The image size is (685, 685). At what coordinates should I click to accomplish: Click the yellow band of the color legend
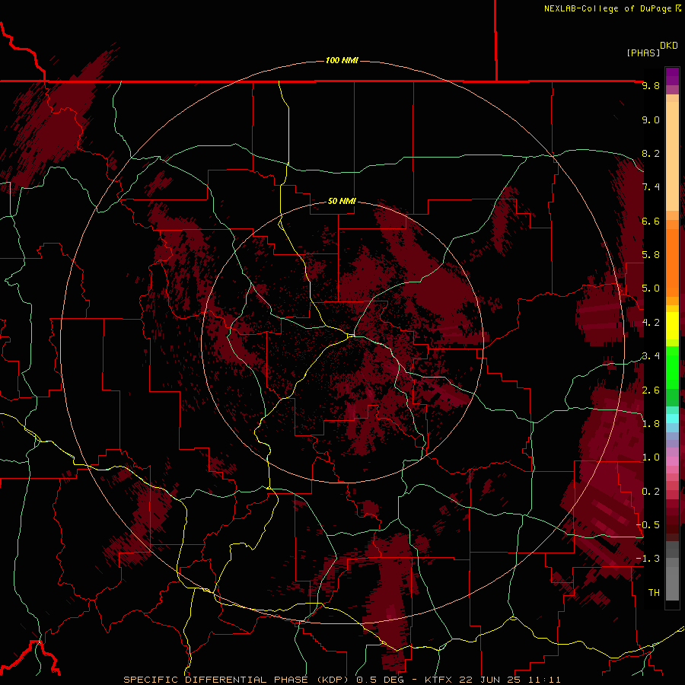pyautogui.click(x=672, y=326)
